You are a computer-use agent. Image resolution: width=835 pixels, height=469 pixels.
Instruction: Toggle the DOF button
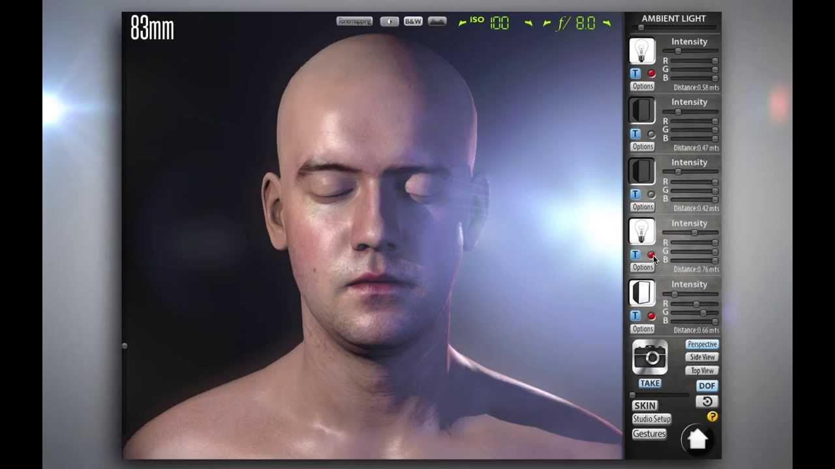(x=707, y=386)
